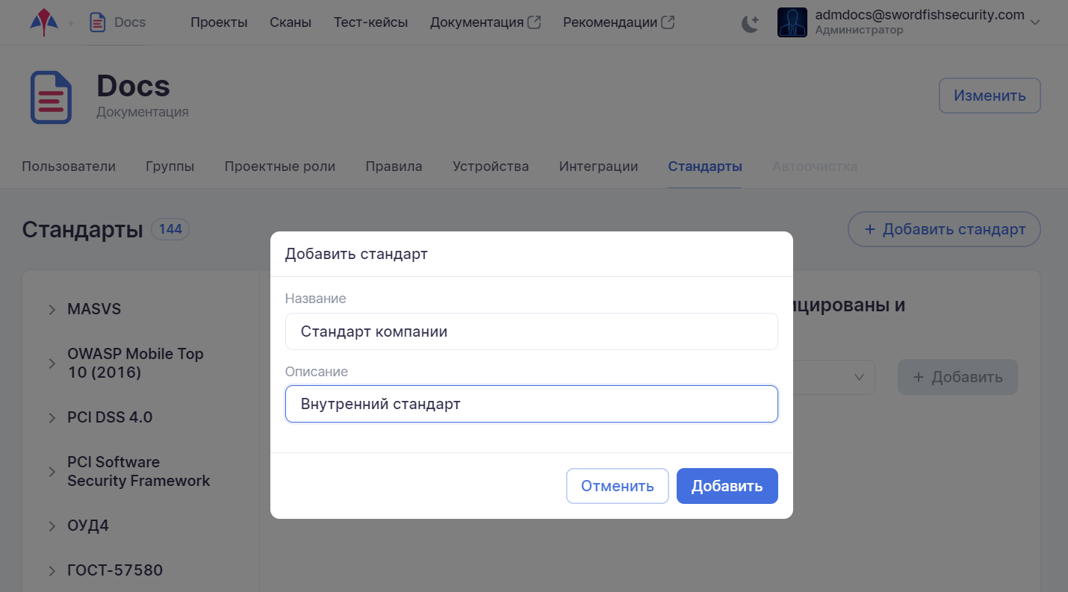Click the user avatar image
The image size is (1068, 592).
click(792, 22)
